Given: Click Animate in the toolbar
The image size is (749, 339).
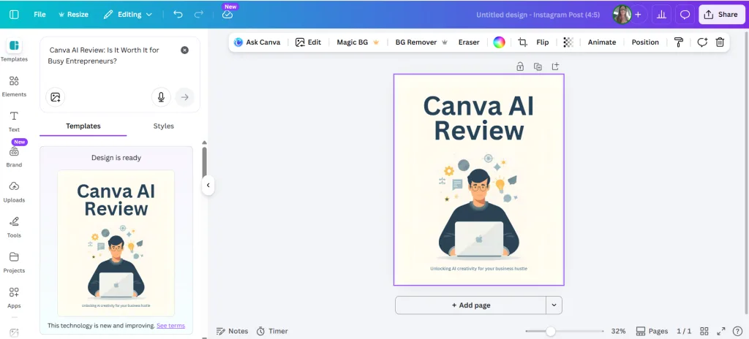Looking at the screenshot, I should [x=602, y=42].
